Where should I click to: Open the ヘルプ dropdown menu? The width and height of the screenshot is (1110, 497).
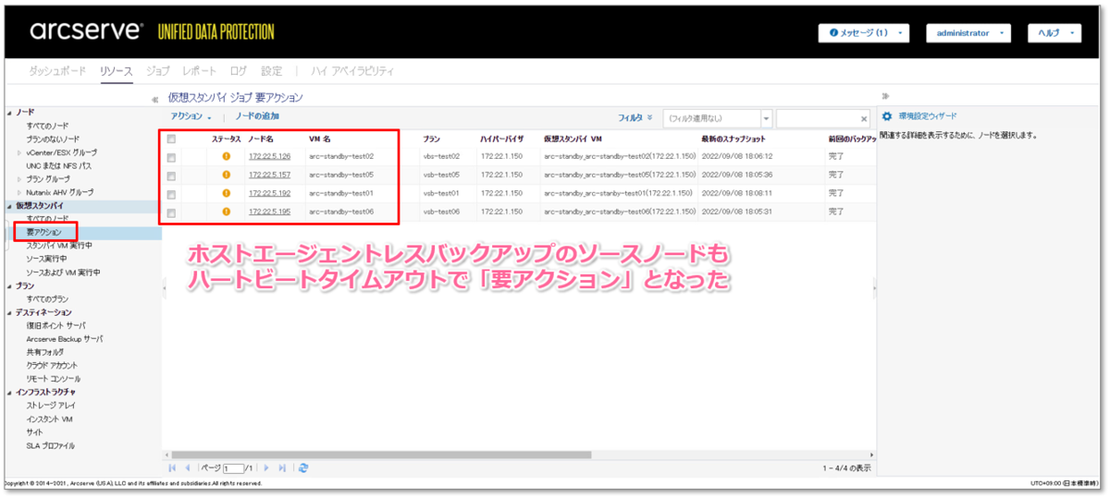tap(1054, 32)
